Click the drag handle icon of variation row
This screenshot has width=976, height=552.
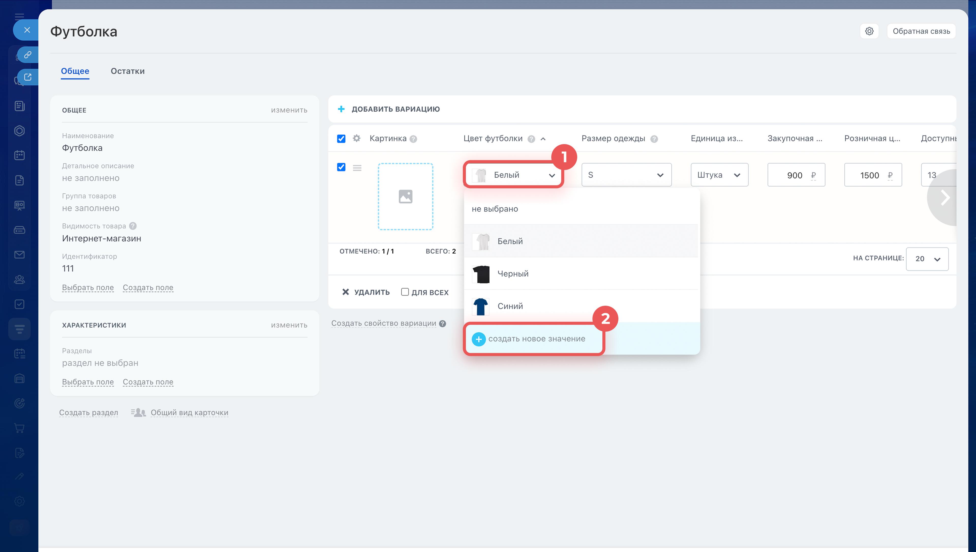tap(357, 167)
